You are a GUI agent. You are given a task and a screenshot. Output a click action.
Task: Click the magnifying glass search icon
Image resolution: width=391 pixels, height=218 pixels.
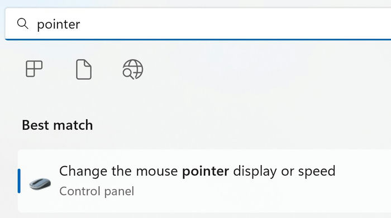pyautogui.click(x=22, y=23)
